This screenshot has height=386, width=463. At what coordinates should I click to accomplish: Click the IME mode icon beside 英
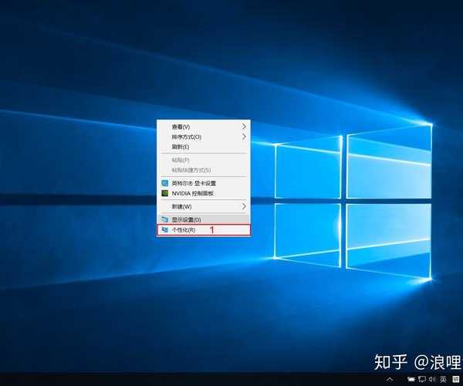pos(456,379)
